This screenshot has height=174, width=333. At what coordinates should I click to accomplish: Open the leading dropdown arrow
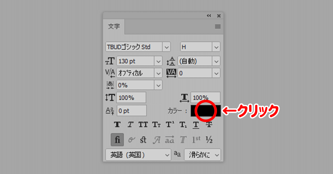tap(216, 61)
